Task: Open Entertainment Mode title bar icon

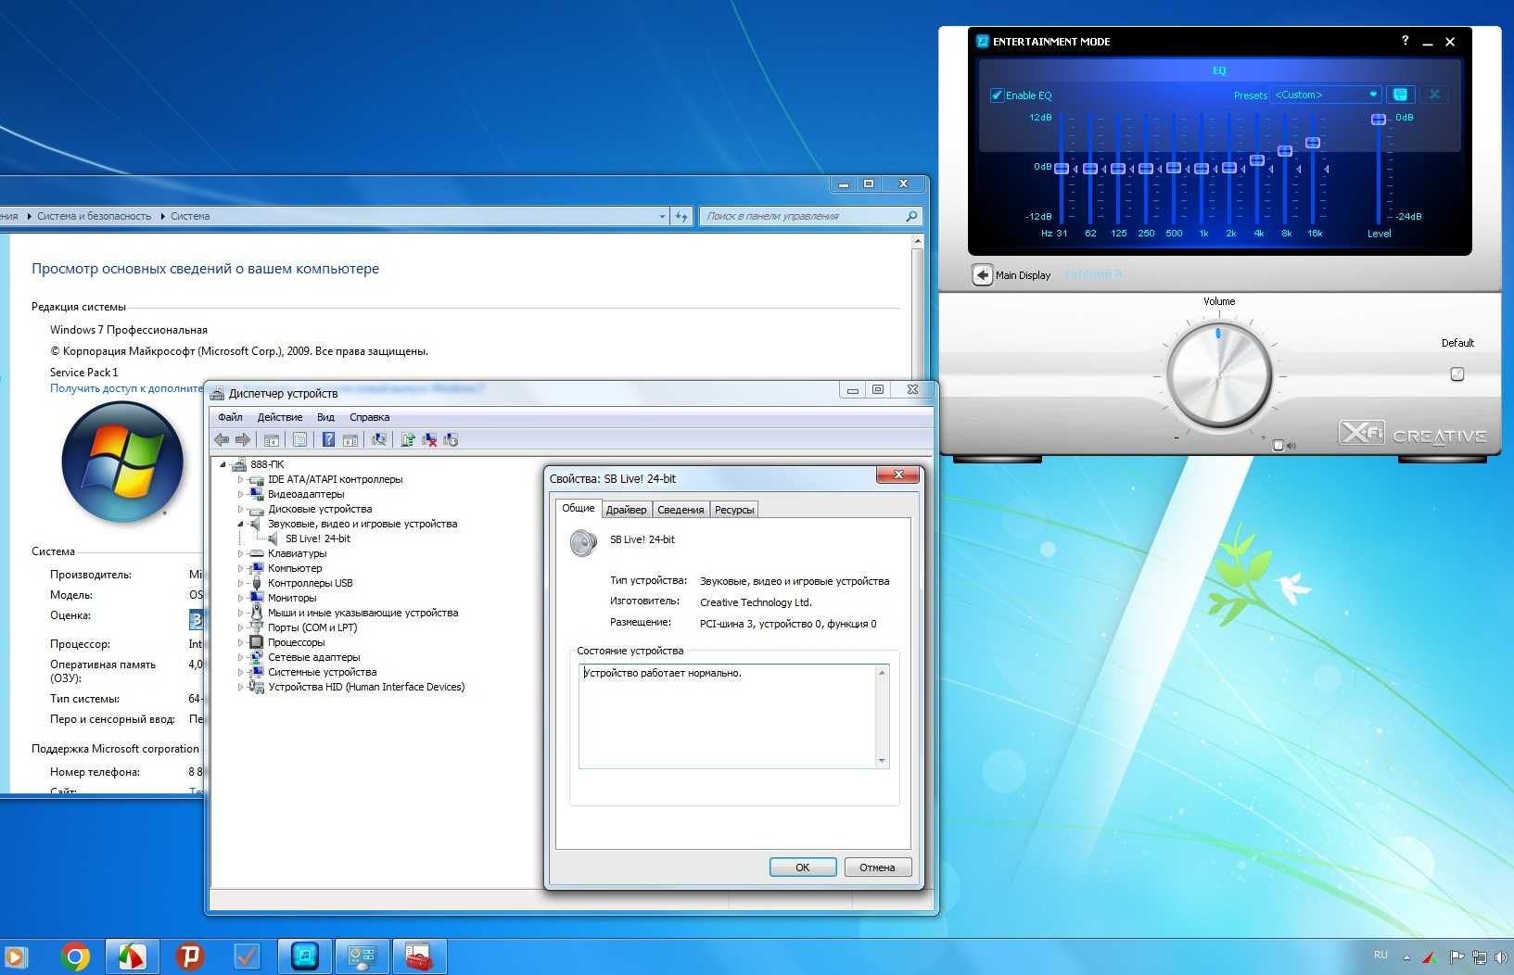Action: (x=983, y=41)
